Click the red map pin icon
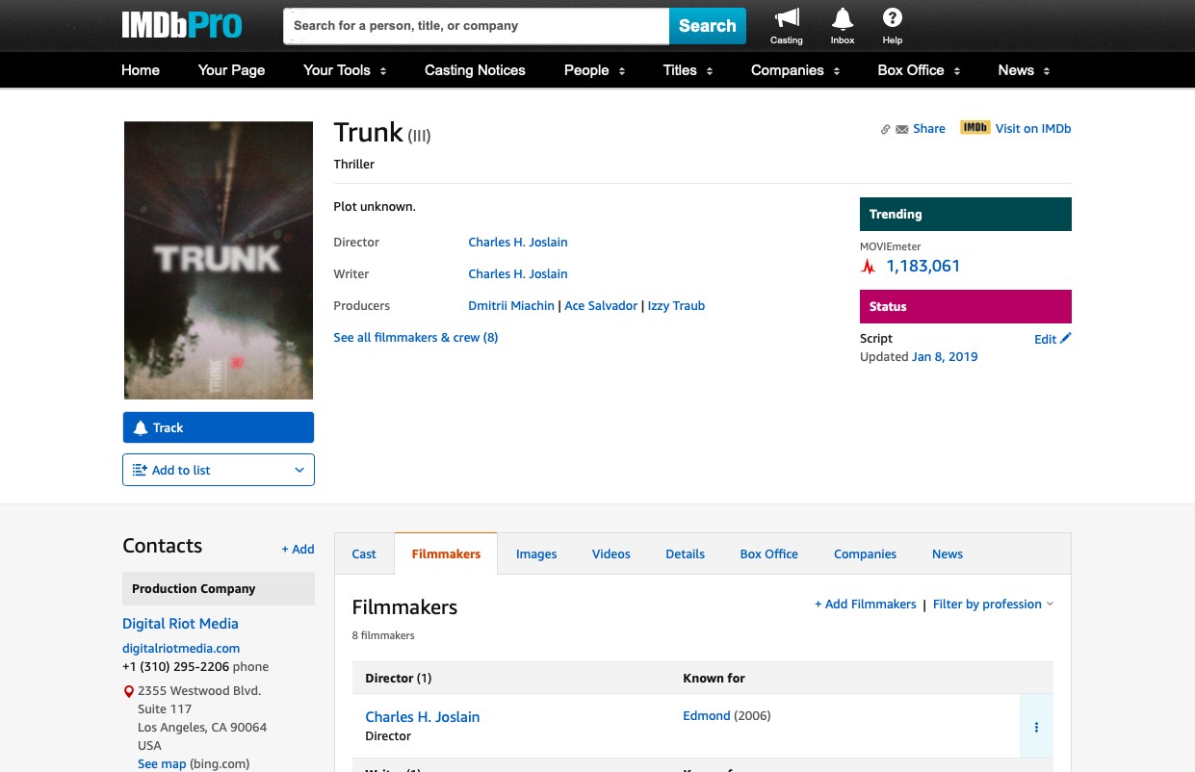The image size is (1195, 772). [x=128, y=691]
